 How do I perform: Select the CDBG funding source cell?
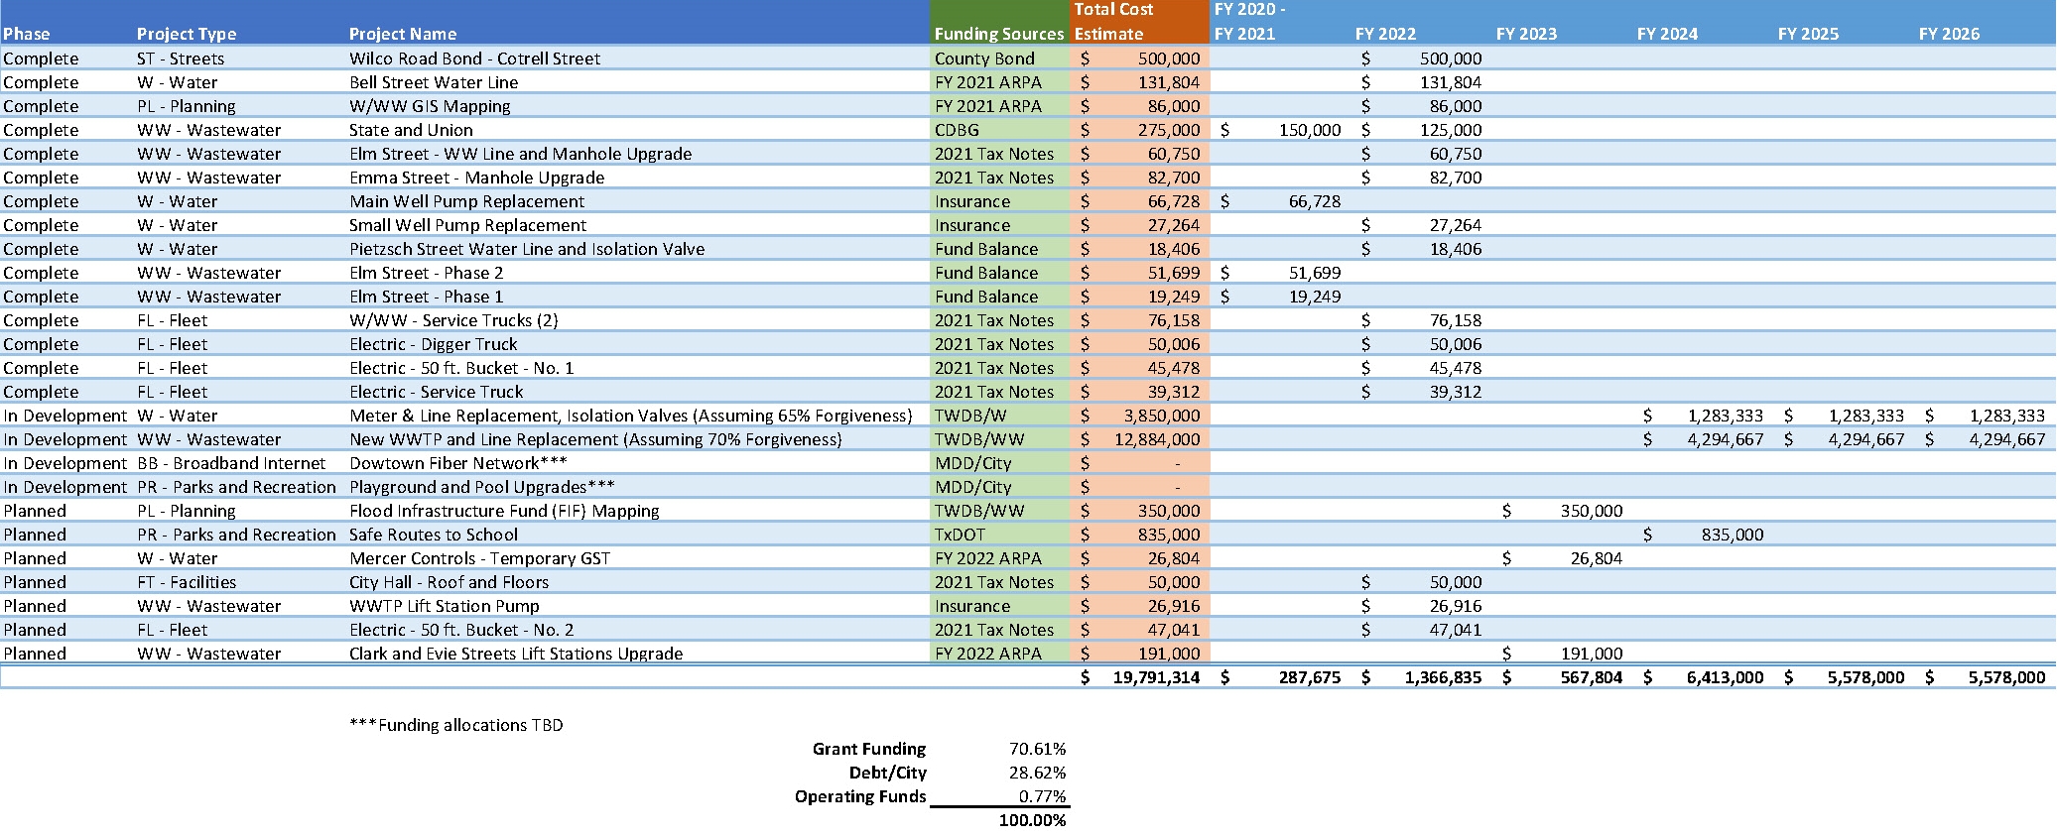point(957,130)
